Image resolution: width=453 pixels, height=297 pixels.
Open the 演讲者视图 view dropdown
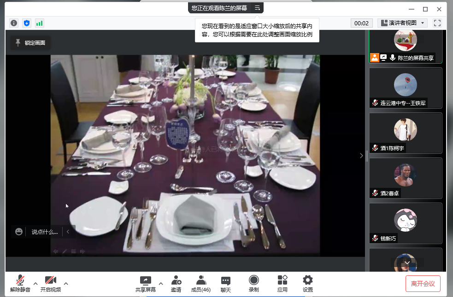point(403,23)
